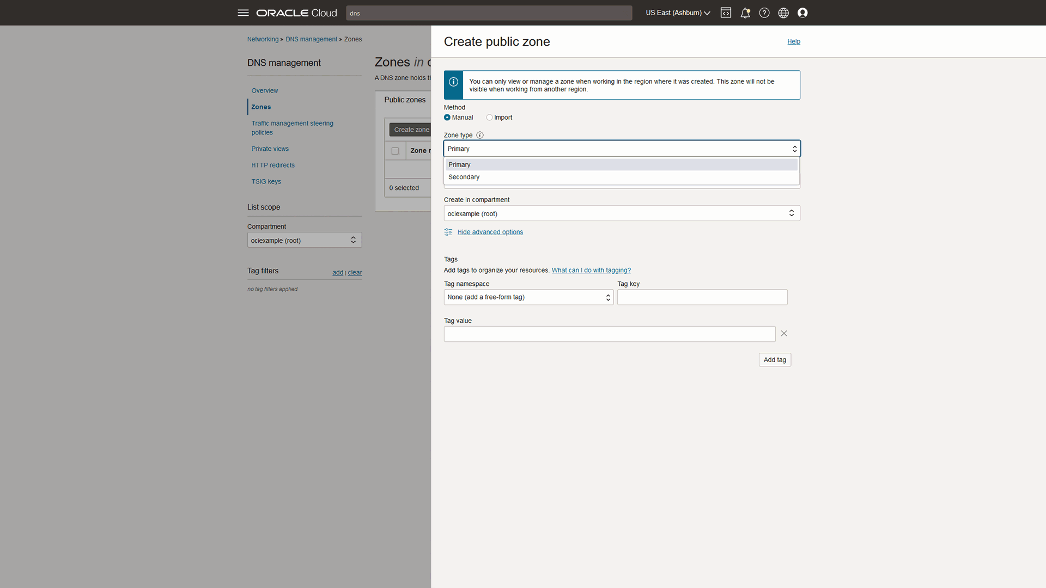Click Hide advanced options link
The width and height of the screenshot is (1046, 588).
[490, 232]
